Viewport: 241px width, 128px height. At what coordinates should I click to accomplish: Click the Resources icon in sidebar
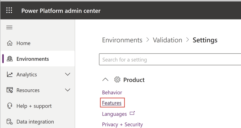[x=10, y=90]
